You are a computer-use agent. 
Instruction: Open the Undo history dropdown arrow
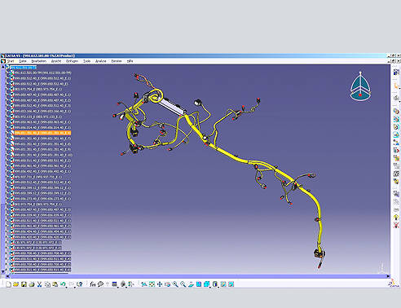click(x=67, y=287)
